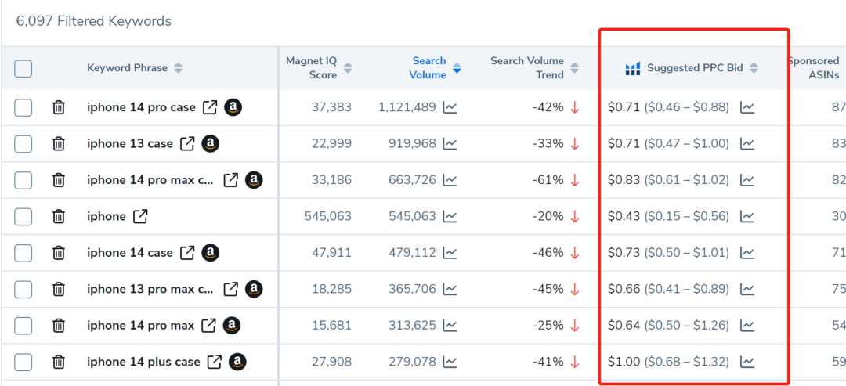Click the iphone 13 case keyword text

pos(130,143)
